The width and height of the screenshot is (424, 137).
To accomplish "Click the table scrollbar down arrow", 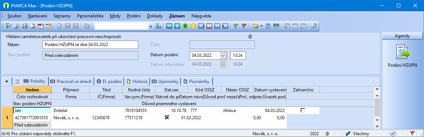I will (x=377, y=120).
